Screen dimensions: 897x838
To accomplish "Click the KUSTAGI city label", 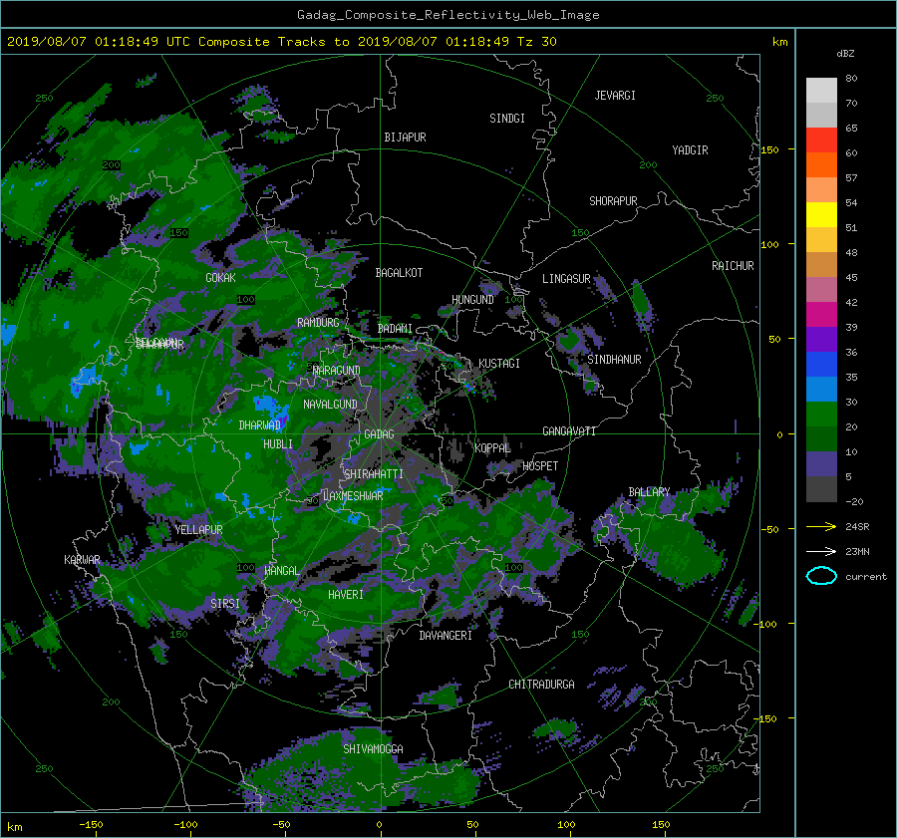I will coord(499,364).
